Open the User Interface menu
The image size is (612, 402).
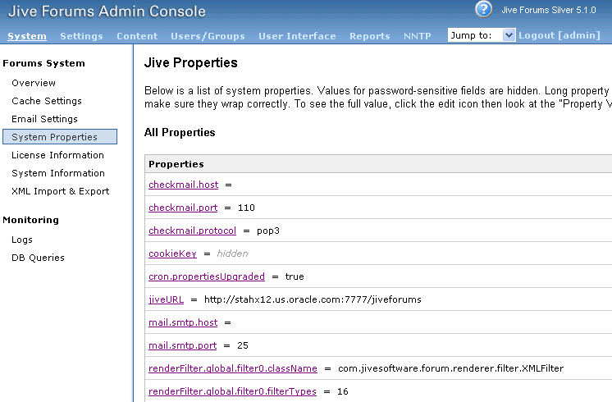point(297,36)
